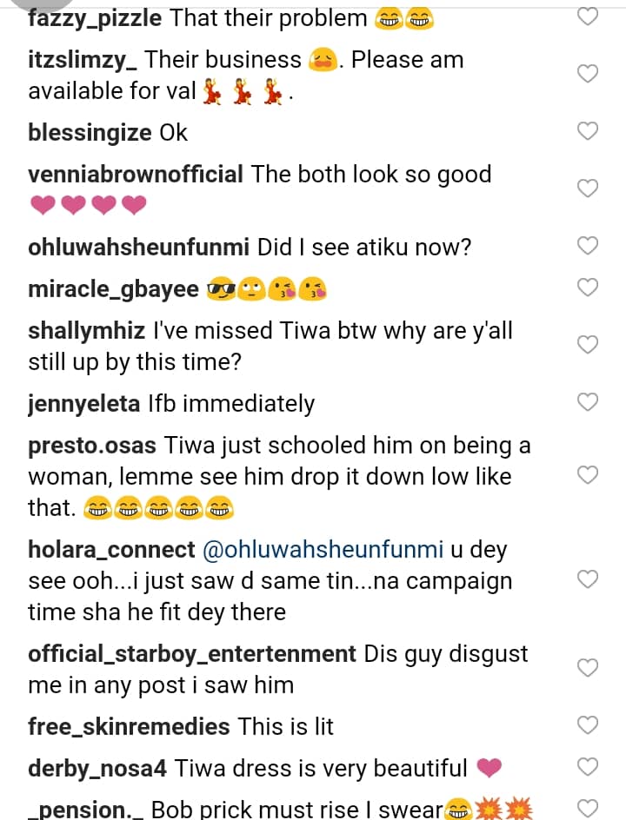Tap heart next to itzslimzy_ comment
Image resolution: width=626 pixels, height=820 pixels.
click(x=589, y=75)
